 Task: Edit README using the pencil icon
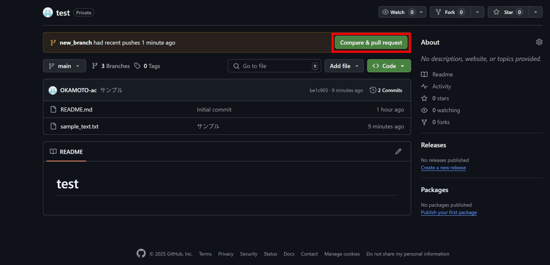tap(398, 151)
